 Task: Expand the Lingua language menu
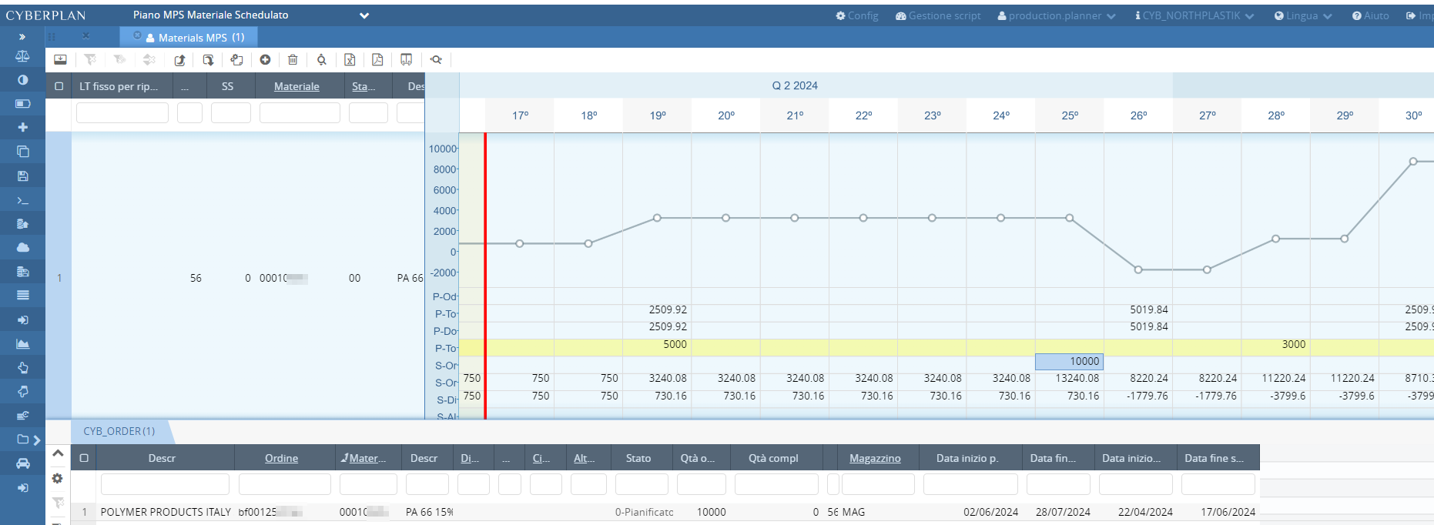pos(1303,15)
